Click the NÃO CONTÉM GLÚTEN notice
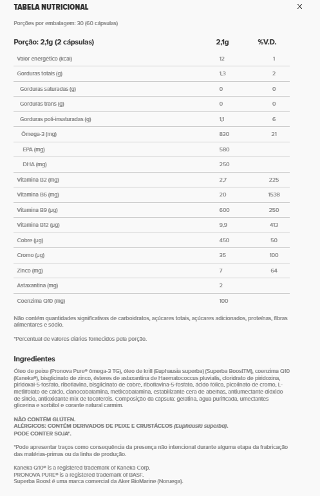 coord(44,419)
